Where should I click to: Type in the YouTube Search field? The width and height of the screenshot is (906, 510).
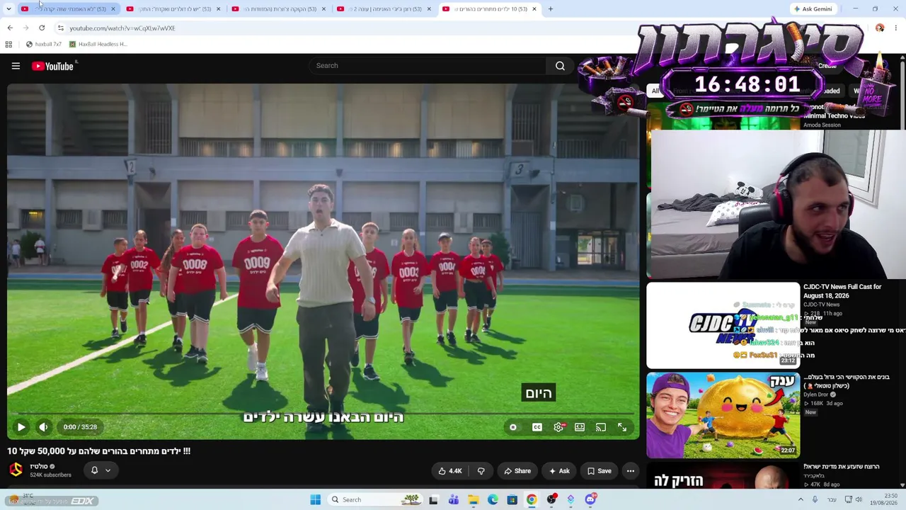tap(427, 66)
